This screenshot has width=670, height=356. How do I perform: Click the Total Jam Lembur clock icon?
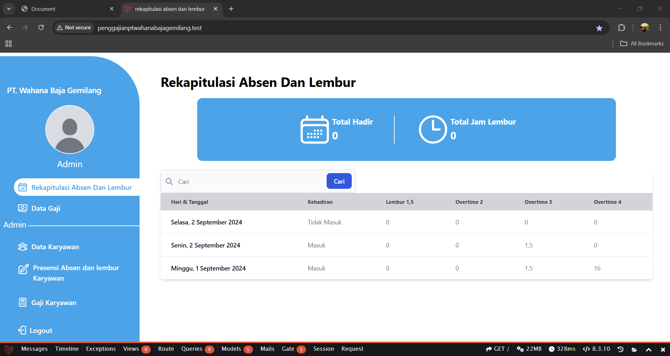pos(433,129)
